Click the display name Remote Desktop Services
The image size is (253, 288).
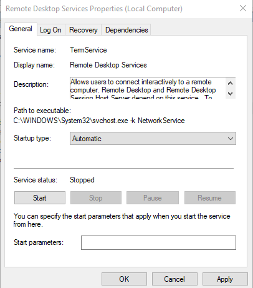(108, 65)
